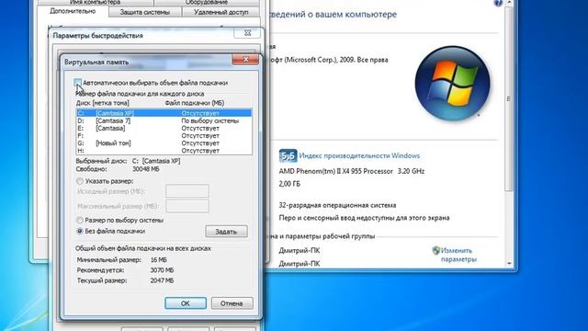Click the 'AMD Phenom(tm) II X4 955 Processor' text
Image resolution: width=588 pixels, height=331 pixels.
[x=335, y=171]
